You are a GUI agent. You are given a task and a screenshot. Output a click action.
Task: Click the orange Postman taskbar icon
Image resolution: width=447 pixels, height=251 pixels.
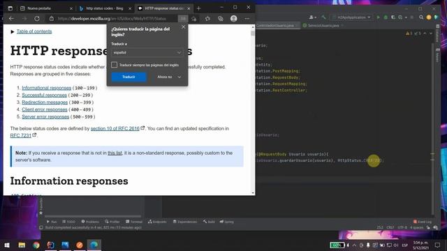click(80, 245)
